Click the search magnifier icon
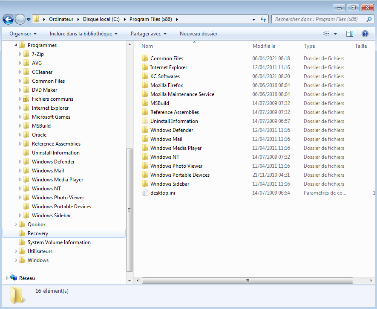The width and height of the screenshot is (377, 309). [x=369, y=19]
